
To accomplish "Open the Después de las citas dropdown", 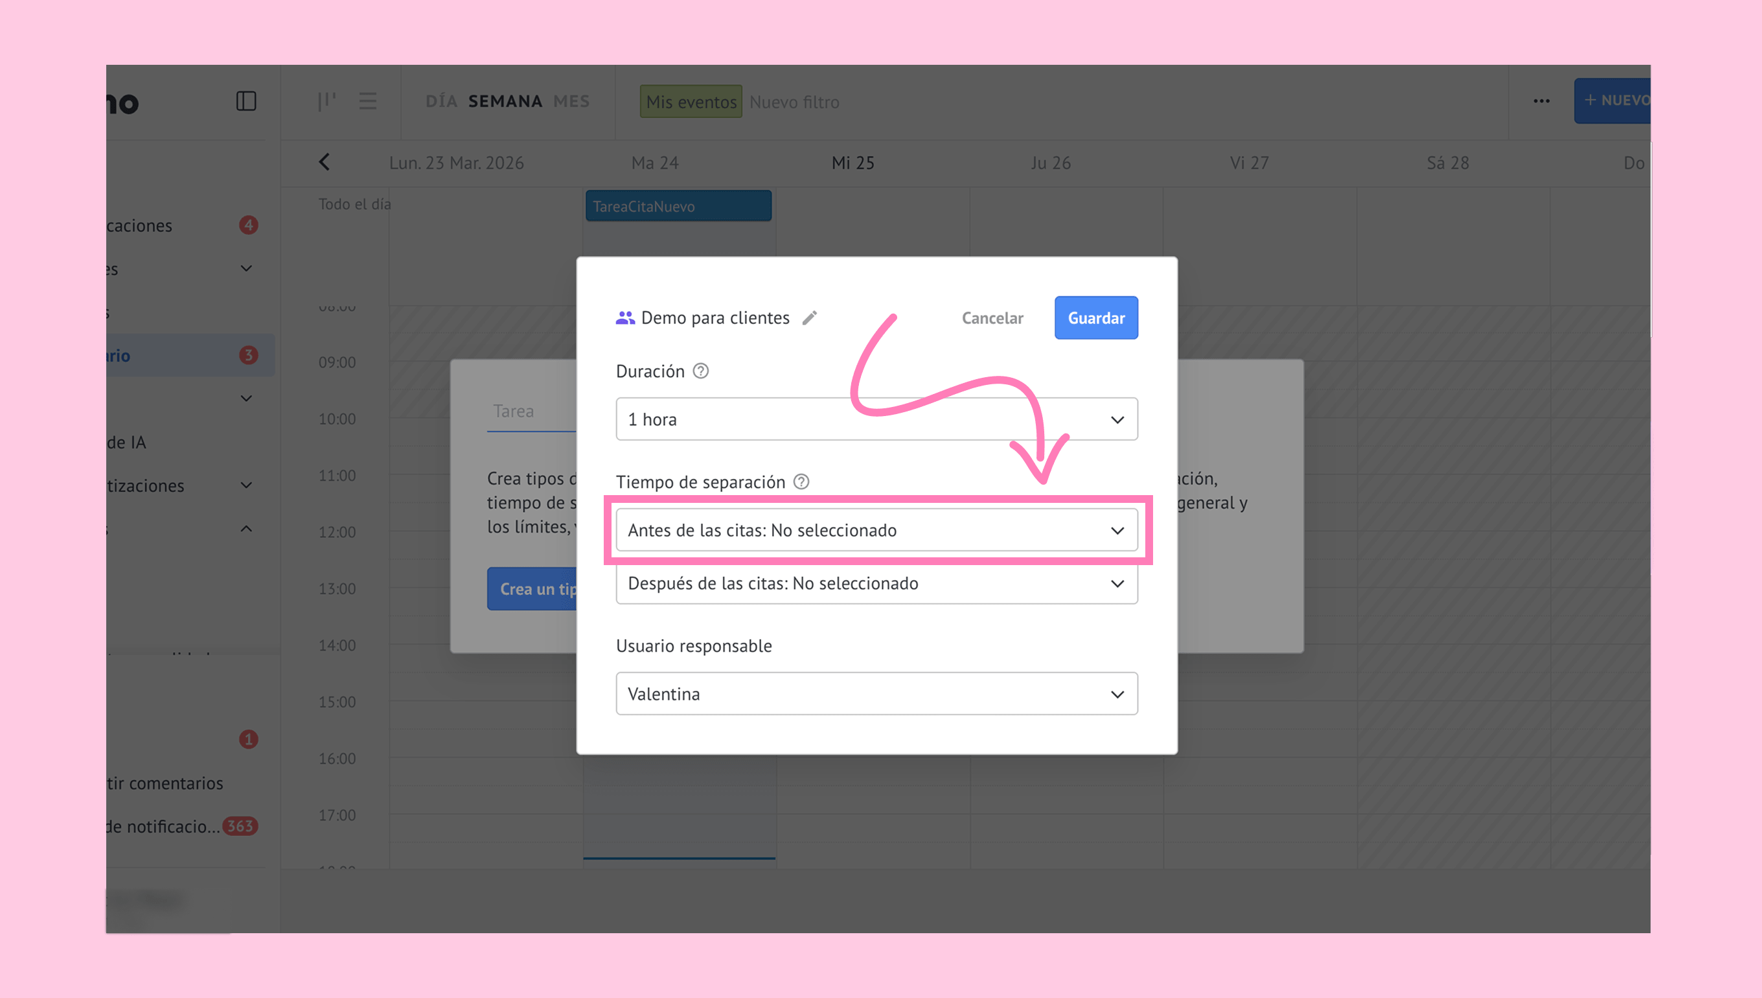I will [876, 583].
